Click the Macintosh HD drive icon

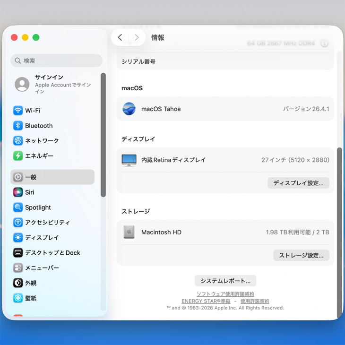129,232
